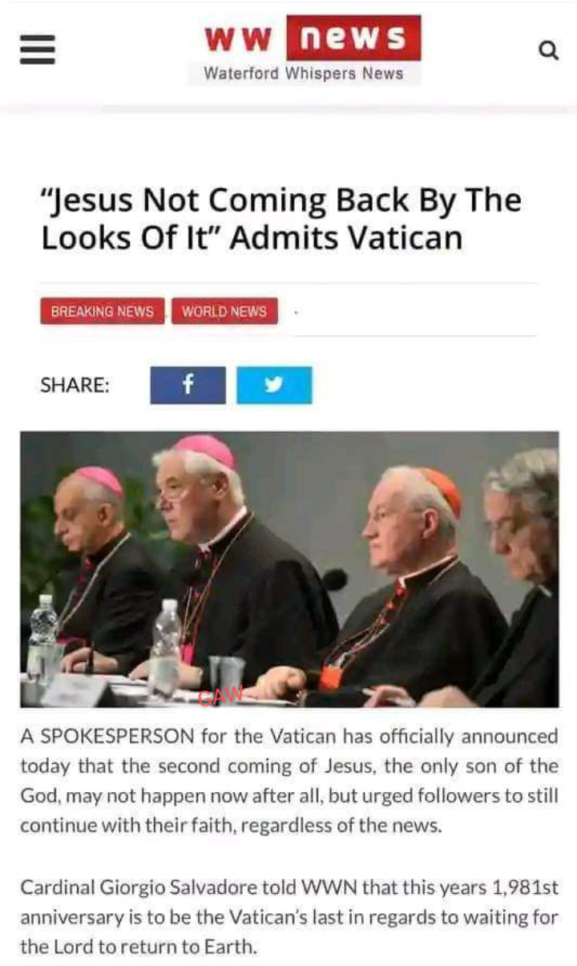This screenshot has height=966, width=577.
Task: Open the Waterford Whispers News tagline link
Action: coord(303,74)
